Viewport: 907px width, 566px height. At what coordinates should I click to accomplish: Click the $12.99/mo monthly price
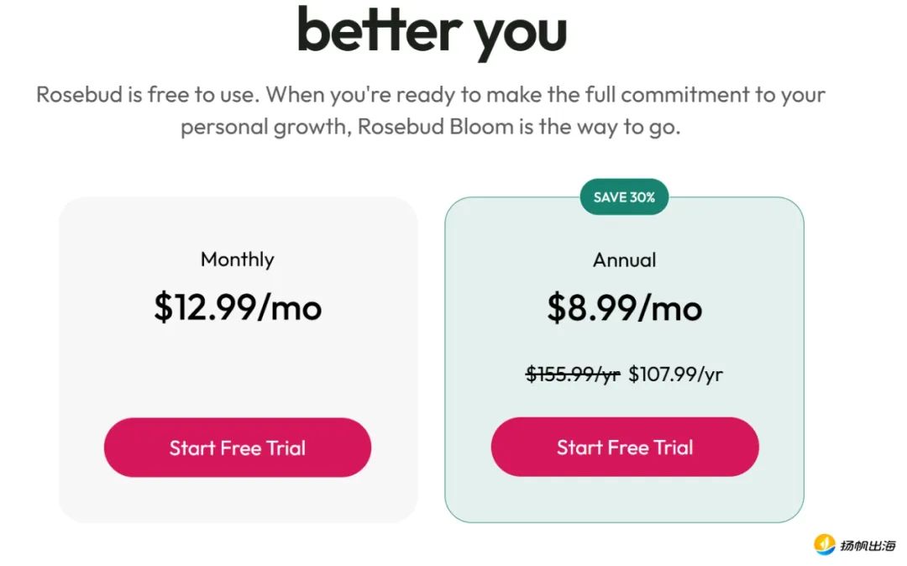coord(237,307)
